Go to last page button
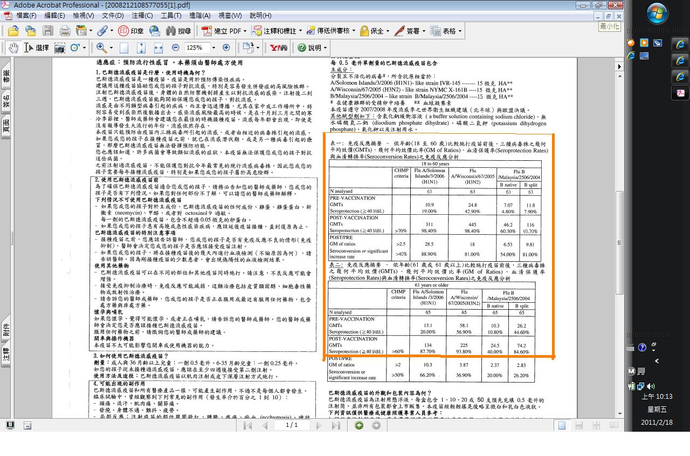Image resolution: width=690 pixels, height=456 pixels. click(x=335, y=425)
